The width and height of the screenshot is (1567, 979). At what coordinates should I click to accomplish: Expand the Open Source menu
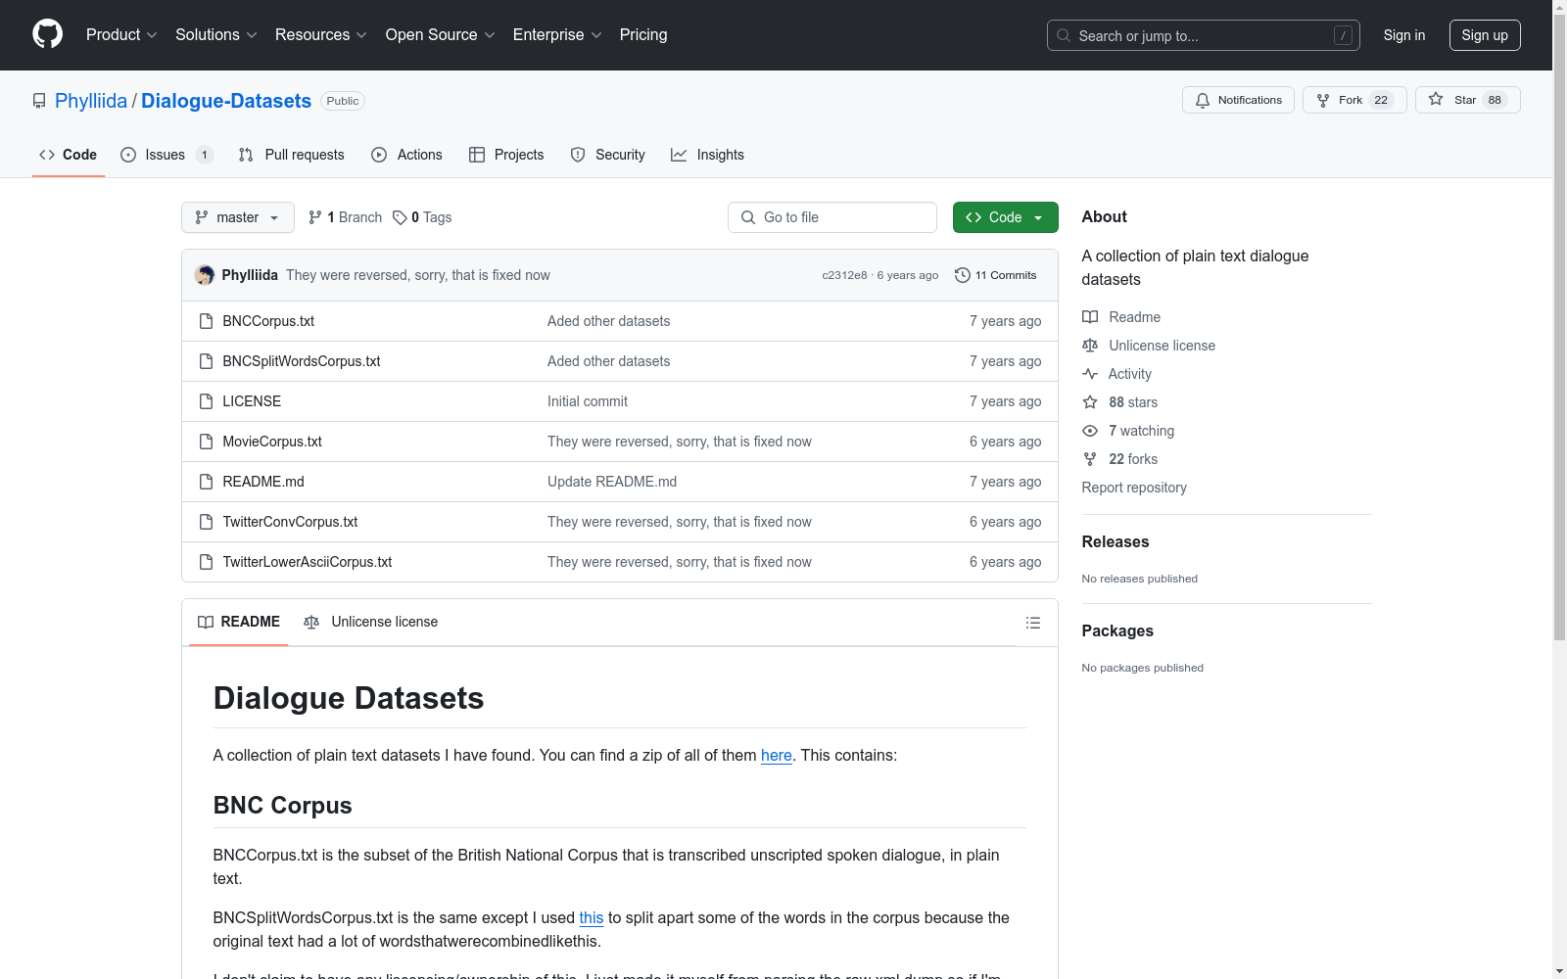tap(441, 35)
